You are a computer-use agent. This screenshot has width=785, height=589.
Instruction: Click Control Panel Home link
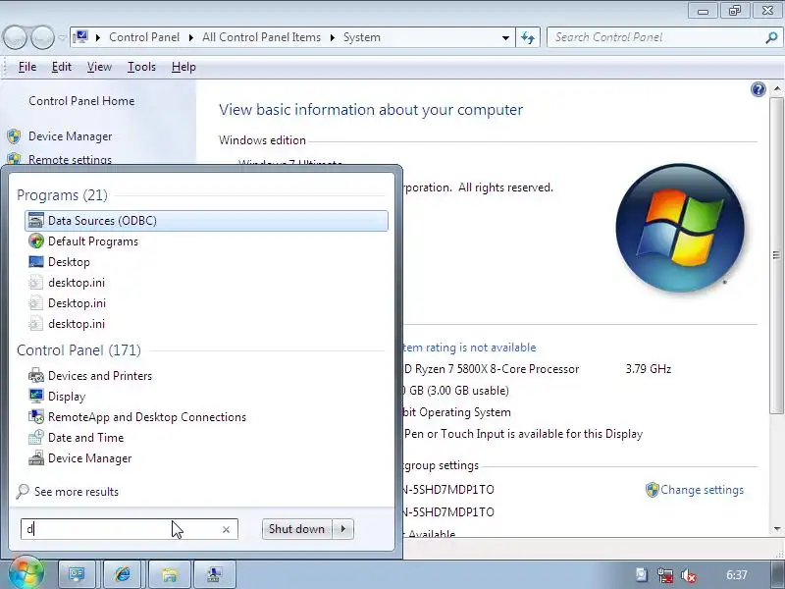pos(81,101)
